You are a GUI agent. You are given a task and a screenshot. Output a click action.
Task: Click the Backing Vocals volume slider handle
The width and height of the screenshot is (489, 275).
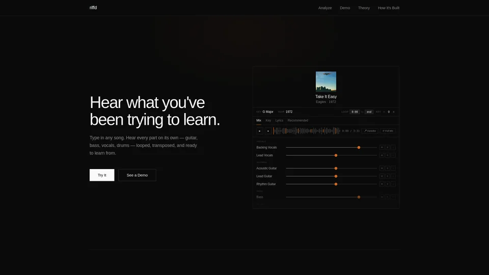pyautogui.click(x=359, y=148)
